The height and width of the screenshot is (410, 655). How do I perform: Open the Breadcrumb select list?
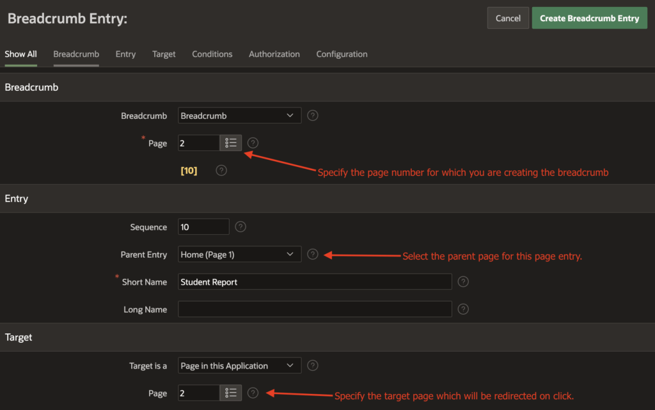[239, 116]
